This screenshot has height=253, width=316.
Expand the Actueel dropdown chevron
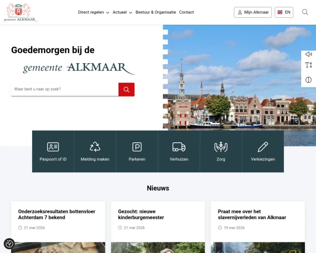(131, 13)
